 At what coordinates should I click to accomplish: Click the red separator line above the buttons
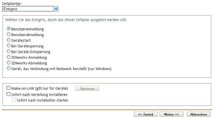click(107, 110)
